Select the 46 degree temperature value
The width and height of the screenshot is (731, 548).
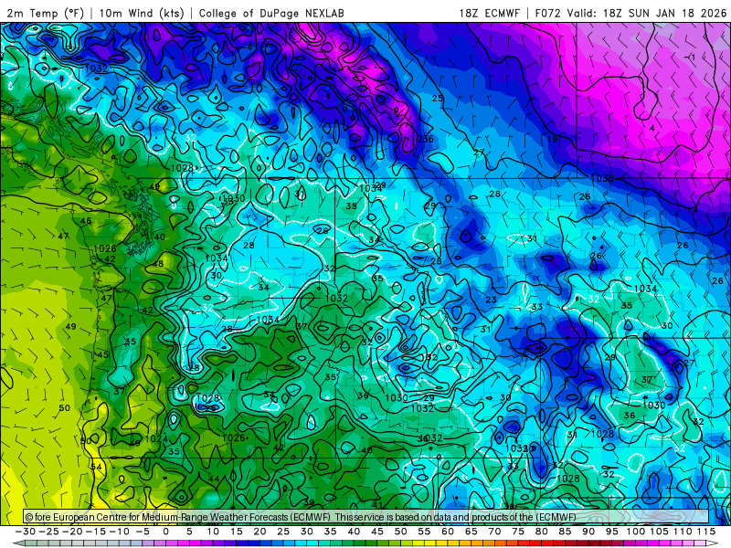[x=86, y=220]
